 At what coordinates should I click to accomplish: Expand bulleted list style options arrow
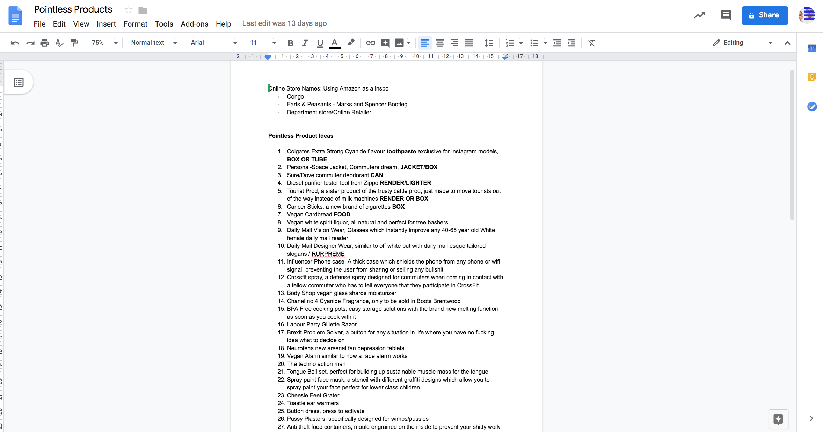545,43
